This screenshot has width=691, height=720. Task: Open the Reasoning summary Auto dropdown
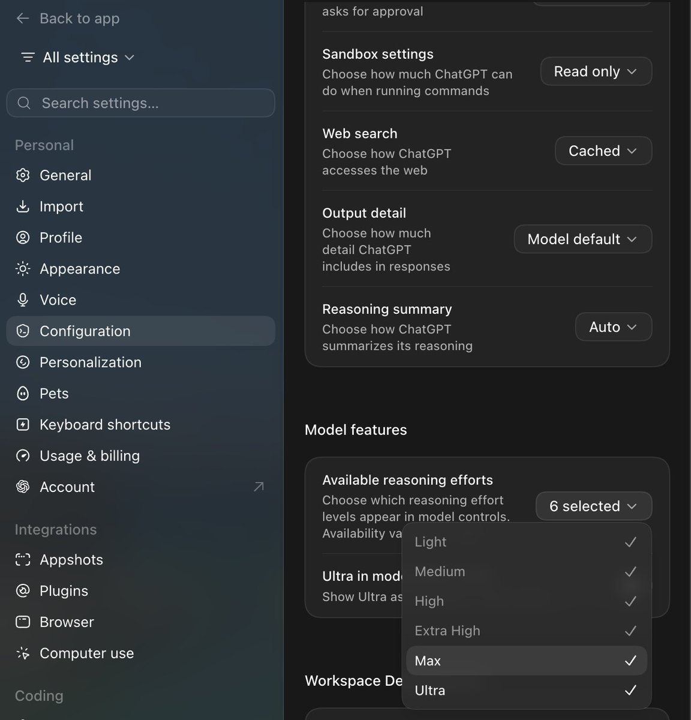pyautogui.click(x=613, y=327)
